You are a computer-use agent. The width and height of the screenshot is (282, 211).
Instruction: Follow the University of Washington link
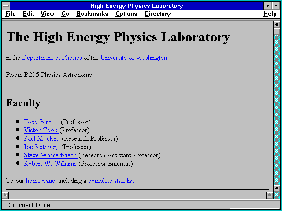point(134,58)
